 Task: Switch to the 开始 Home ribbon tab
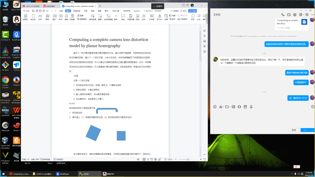click(61, 11)
